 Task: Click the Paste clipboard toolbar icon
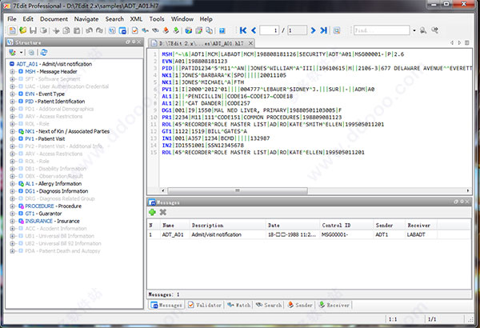click(x=77, y=30)
